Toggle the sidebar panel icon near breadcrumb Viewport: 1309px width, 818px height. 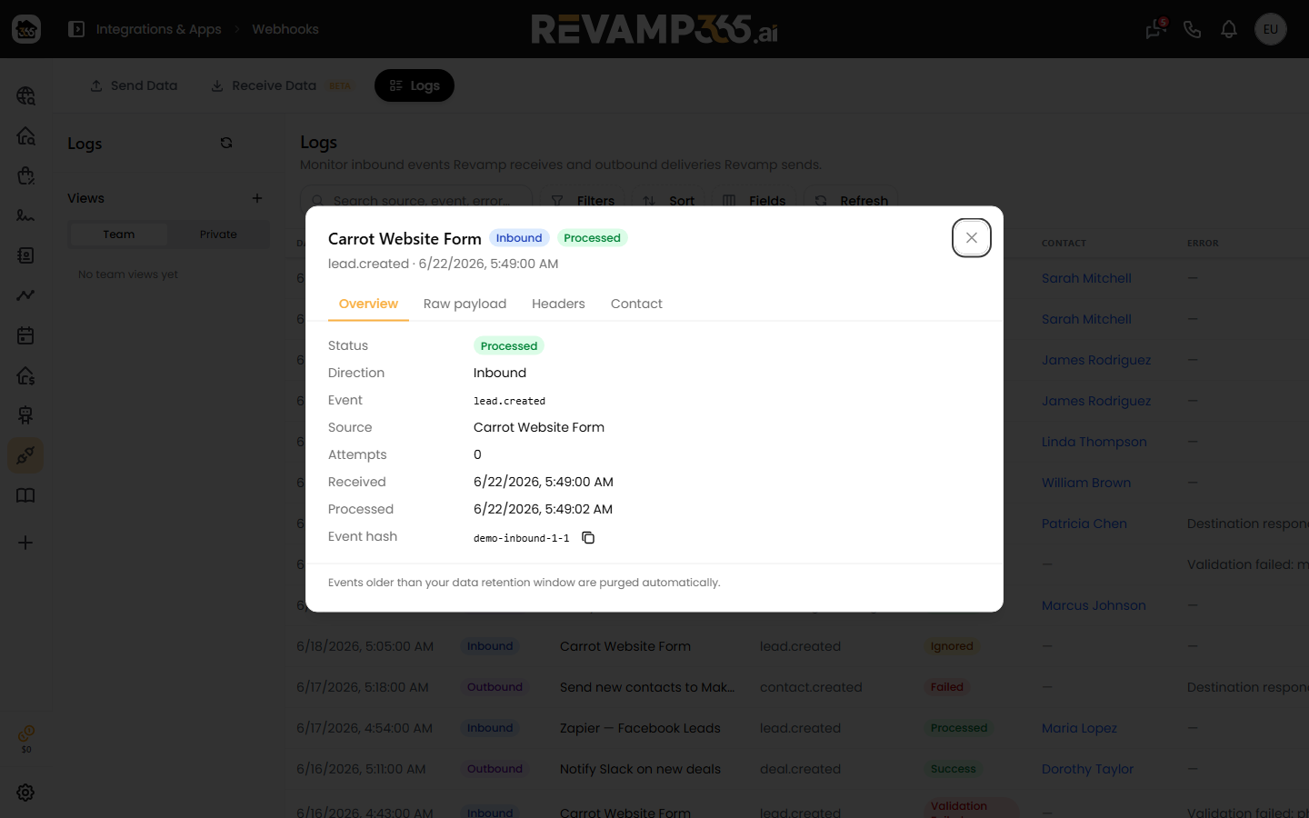point(76,29)
